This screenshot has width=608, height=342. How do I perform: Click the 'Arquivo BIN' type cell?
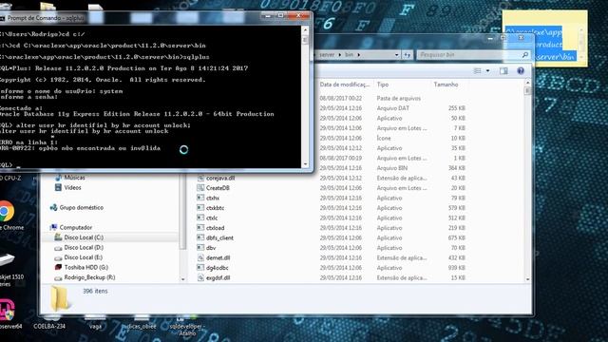tap(392, 168)
